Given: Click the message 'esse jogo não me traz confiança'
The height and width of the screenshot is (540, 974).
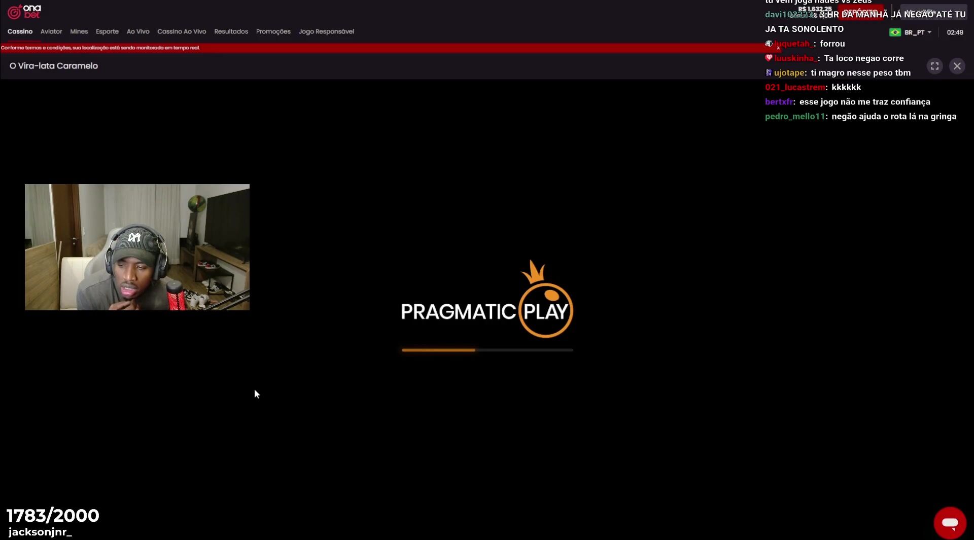Looking at the screenshot, I should [x=864, y=102].
